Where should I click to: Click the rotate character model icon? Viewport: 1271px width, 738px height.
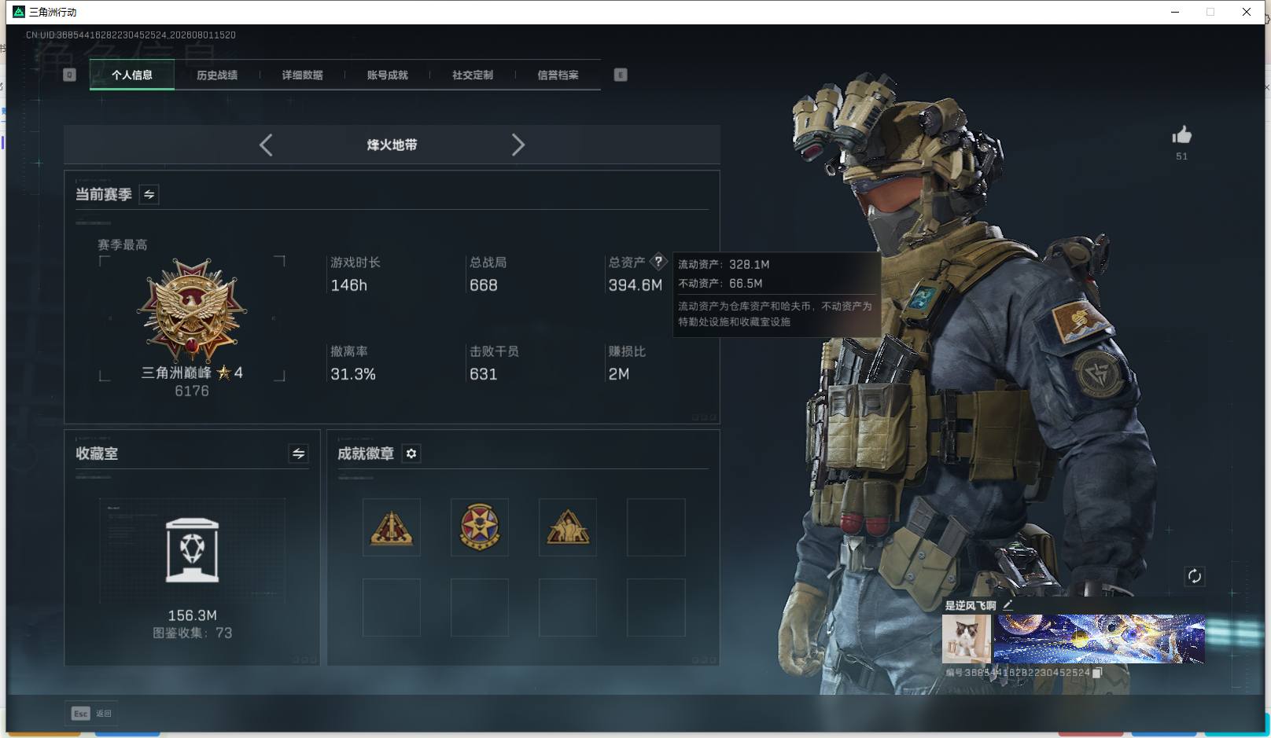tap(1194, 576)
